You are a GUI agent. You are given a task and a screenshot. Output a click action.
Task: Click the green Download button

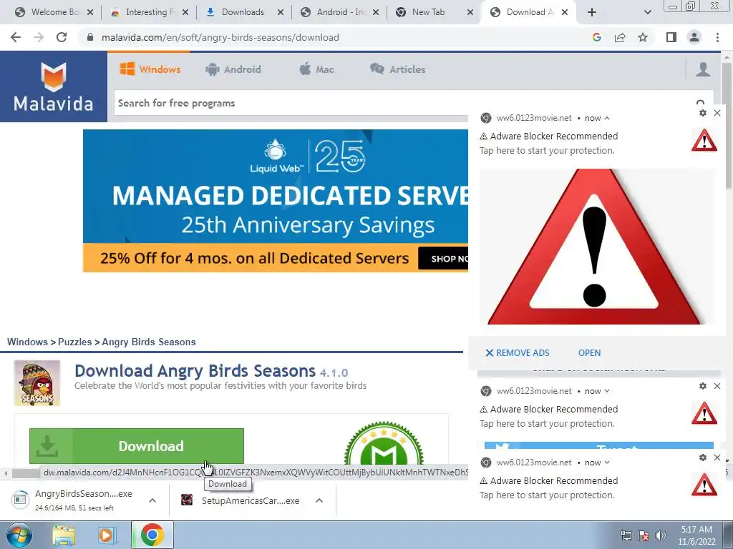coord(137,446)
